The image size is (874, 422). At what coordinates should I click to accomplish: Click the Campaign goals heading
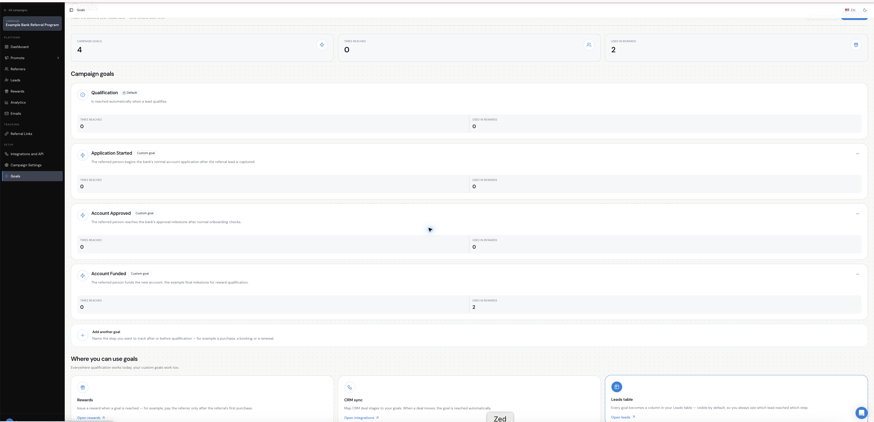pos(92,74)
